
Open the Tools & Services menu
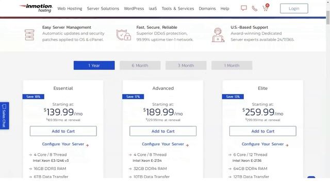(x=177, y=9)
